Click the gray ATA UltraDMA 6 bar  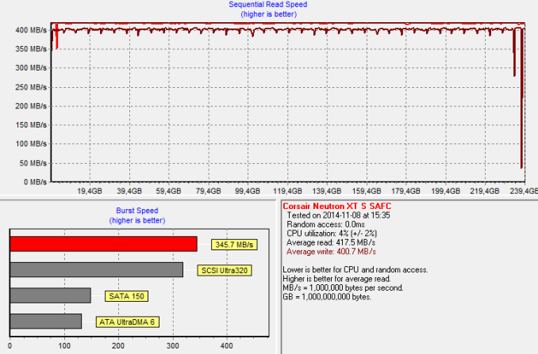tap(45, 321)
